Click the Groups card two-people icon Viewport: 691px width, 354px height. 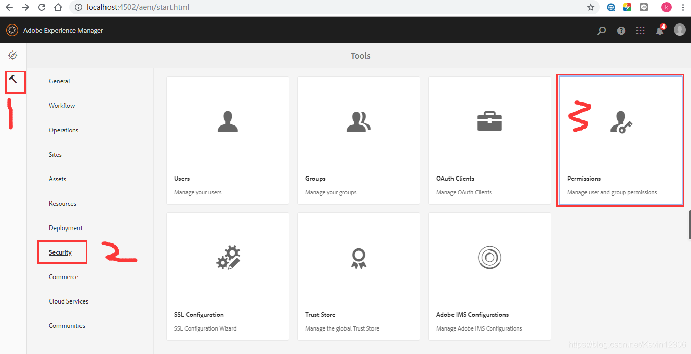[x=359, y=121]
